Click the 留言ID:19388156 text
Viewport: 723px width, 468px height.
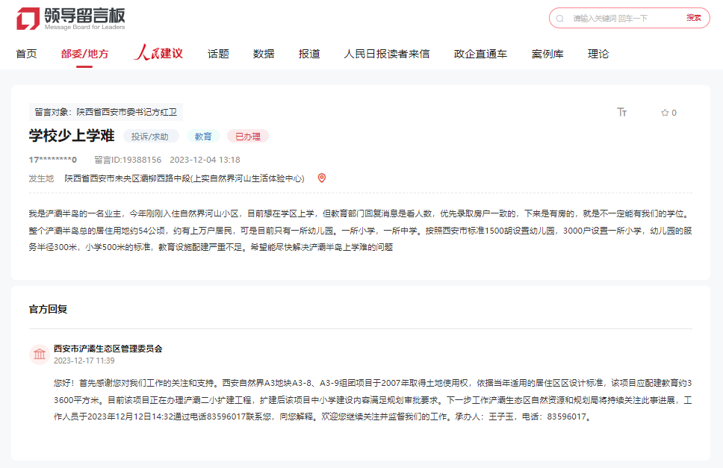(128, 160)
